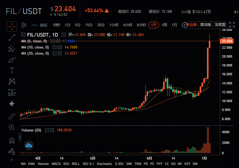Select the ruler measure tool

coord(12,116)
